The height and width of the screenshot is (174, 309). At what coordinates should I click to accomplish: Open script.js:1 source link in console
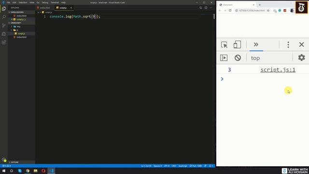coord(278,70)
